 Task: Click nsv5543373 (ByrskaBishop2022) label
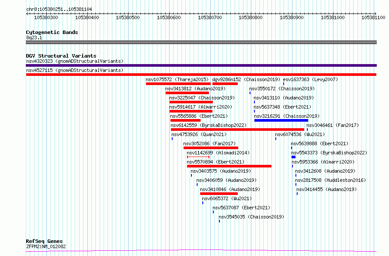pos(329,153)
